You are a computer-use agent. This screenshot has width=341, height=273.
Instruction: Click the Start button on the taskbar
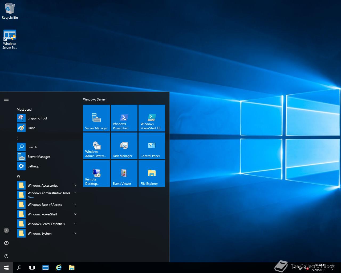[x=6, y=268]
